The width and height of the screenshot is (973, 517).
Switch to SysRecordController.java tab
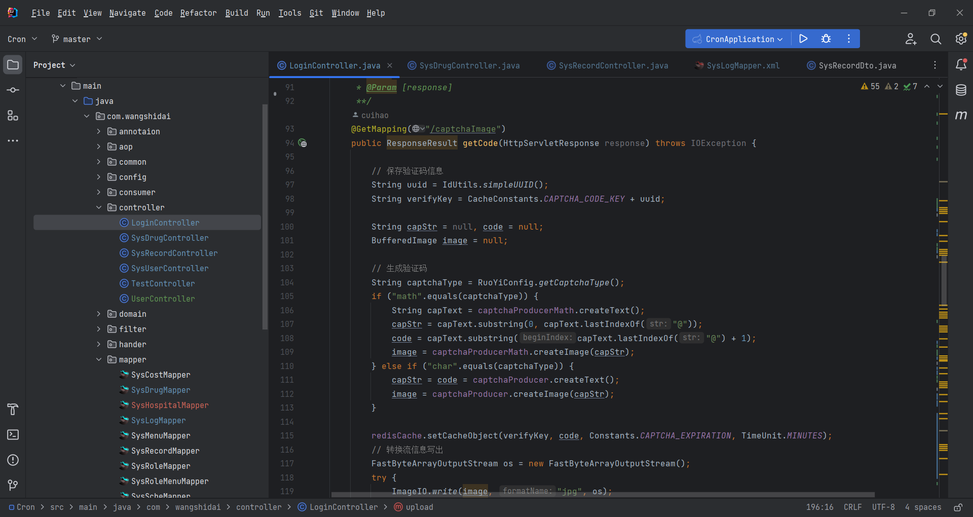[x=608, y=65]
